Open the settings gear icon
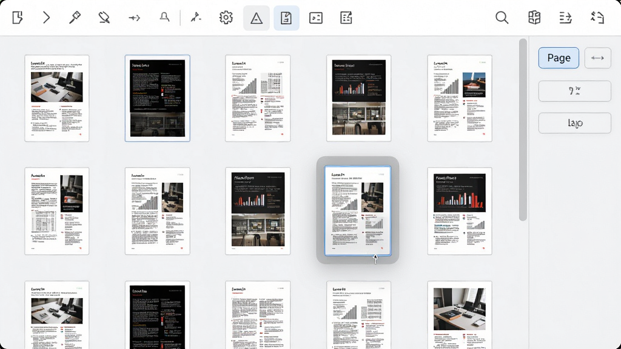This screenshot has height=349, width=621. point(226,18)
